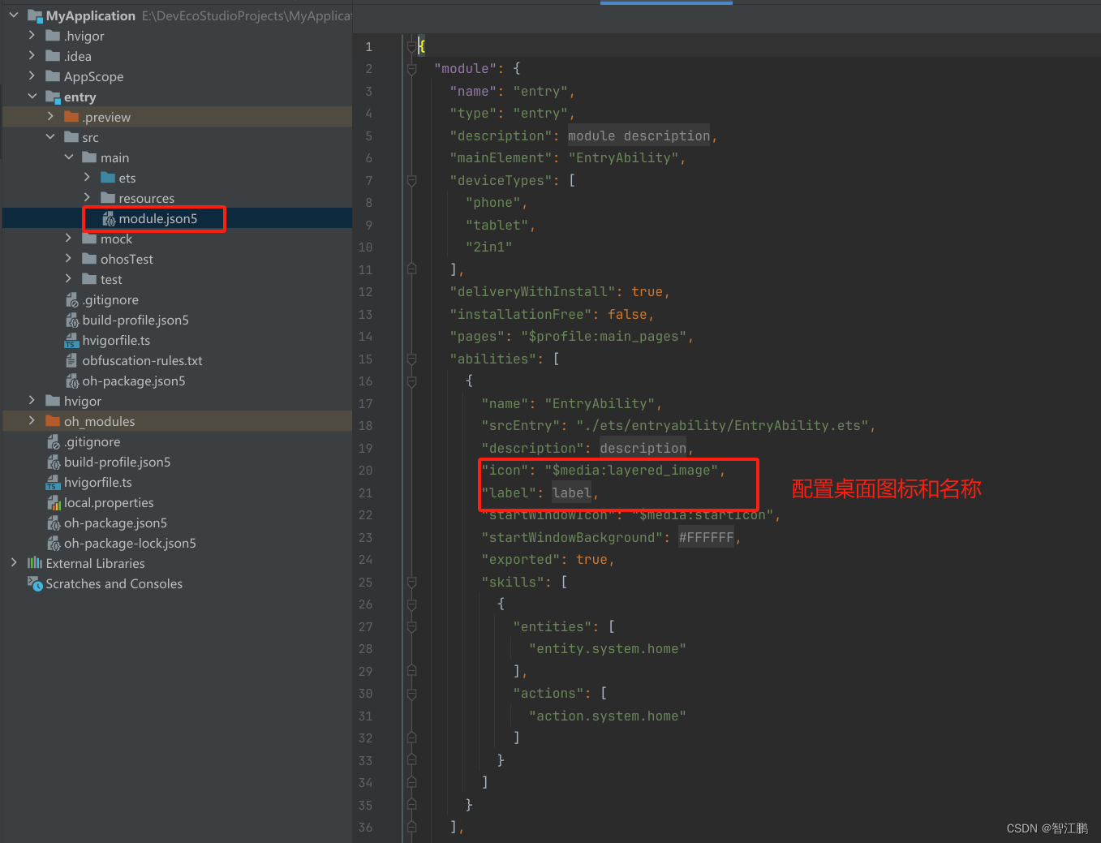Viewport: 1101px width, 843px height.
Task: Expand the oh_modules folder
Action: click(32, 420)
